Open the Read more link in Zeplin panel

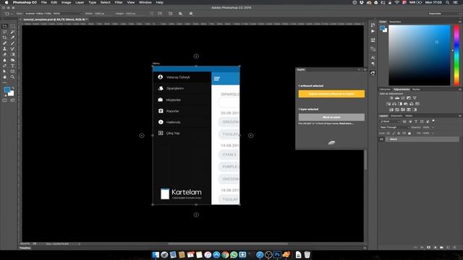(x=346, y=123)
